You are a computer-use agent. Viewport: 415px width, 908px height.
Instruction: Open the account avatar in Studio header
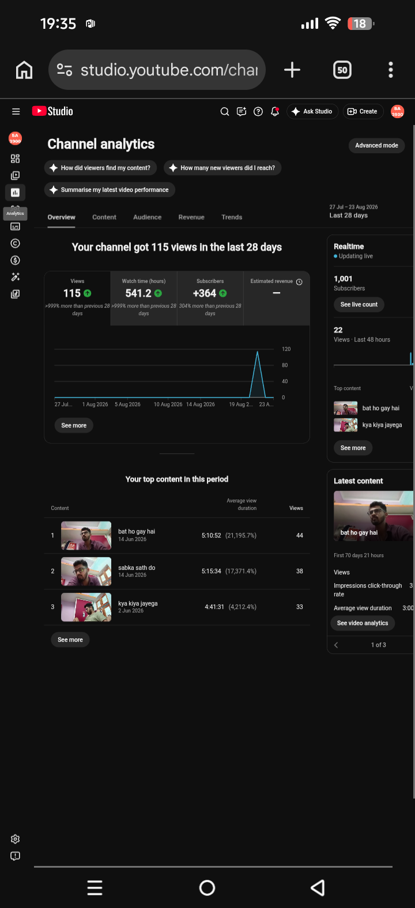397,112
